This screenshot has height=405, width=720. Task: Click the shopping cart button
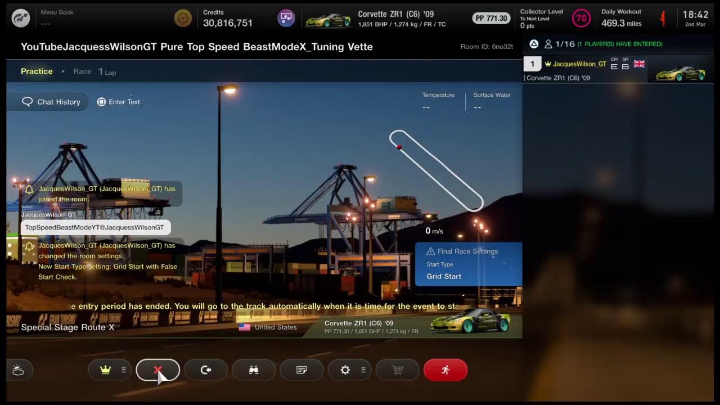coord(398,370)
